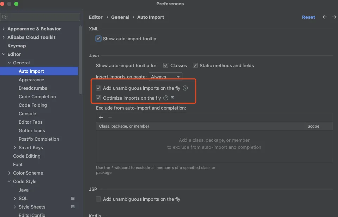Click the Reset link
Screen dimensions: 338x217
[x=308, y=17]
